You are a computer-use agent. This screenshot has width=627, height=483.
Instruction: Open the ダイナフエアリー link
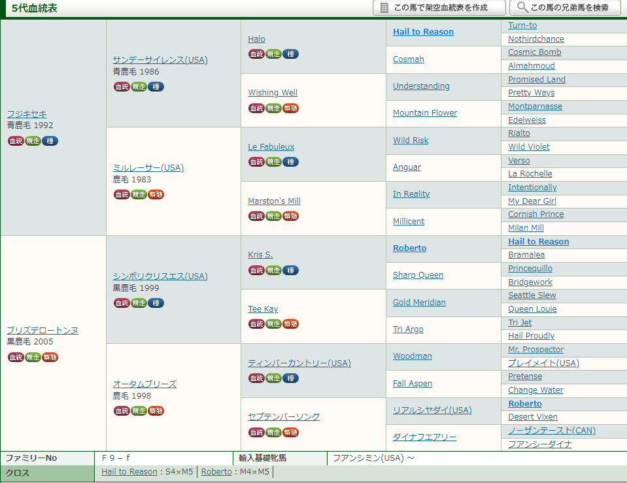[425, 437]
